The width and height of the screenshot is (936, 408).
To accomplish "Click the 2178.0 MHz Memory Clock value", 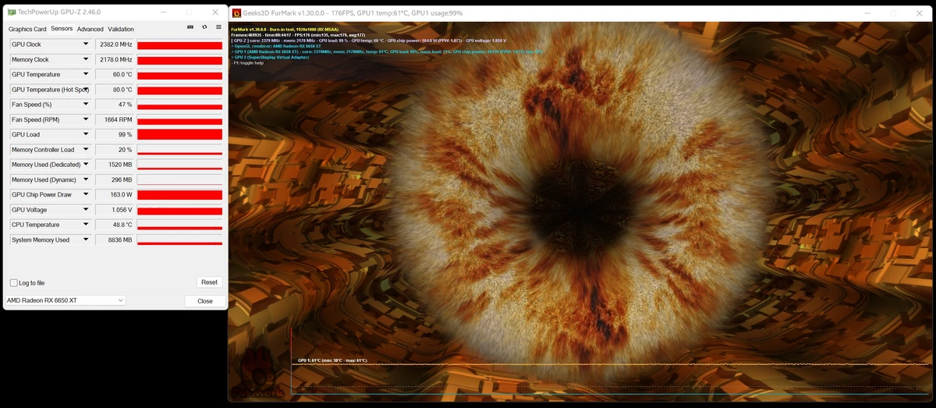I will coord(115,59).
